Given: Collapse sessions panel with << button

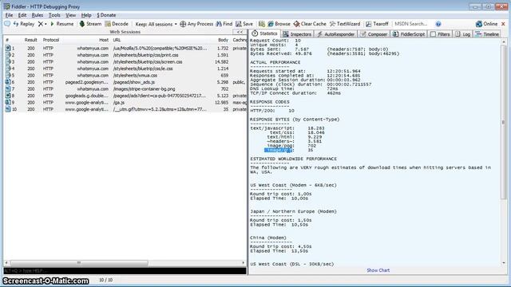Looking at the screenshot, I should click(240, 32).
